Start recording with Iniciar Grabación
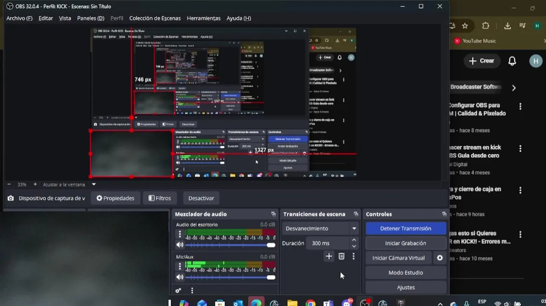This screenshot has height=306, width=546. click(x=406, y=243)
